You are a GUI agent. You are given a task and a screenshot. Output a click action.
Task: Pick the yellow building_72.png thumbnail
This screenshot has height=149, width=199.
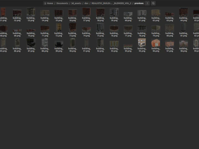(x=58, y=27)
